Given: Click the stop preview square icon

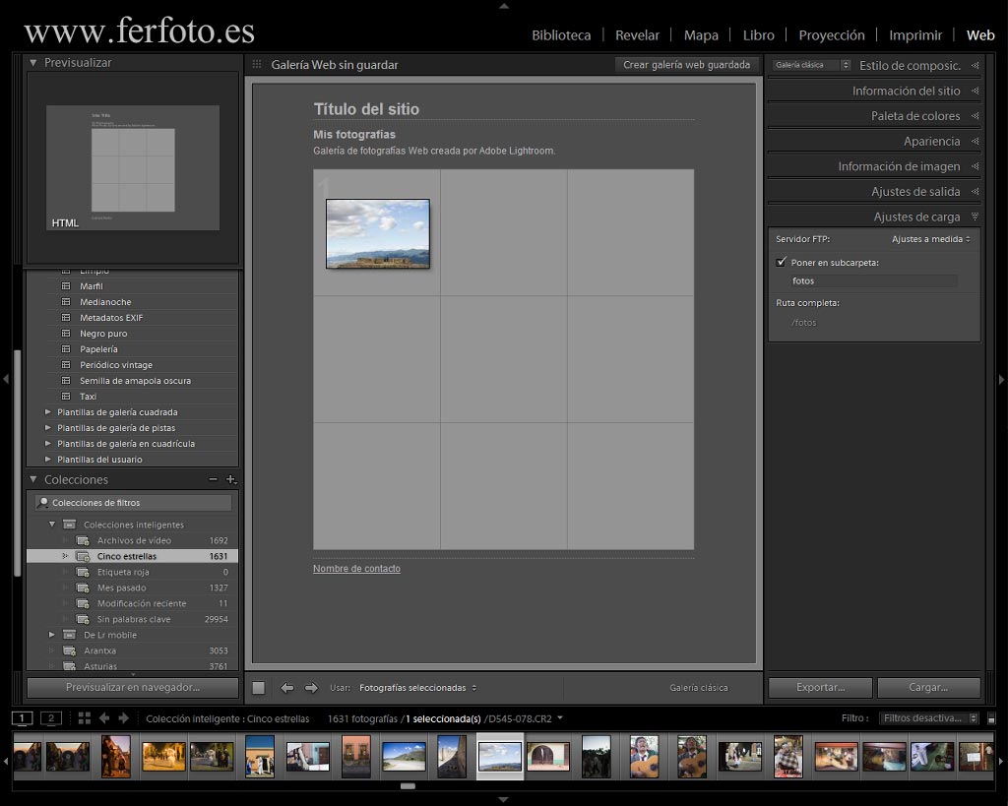Looking at the screenshot, I should (259, 688).
